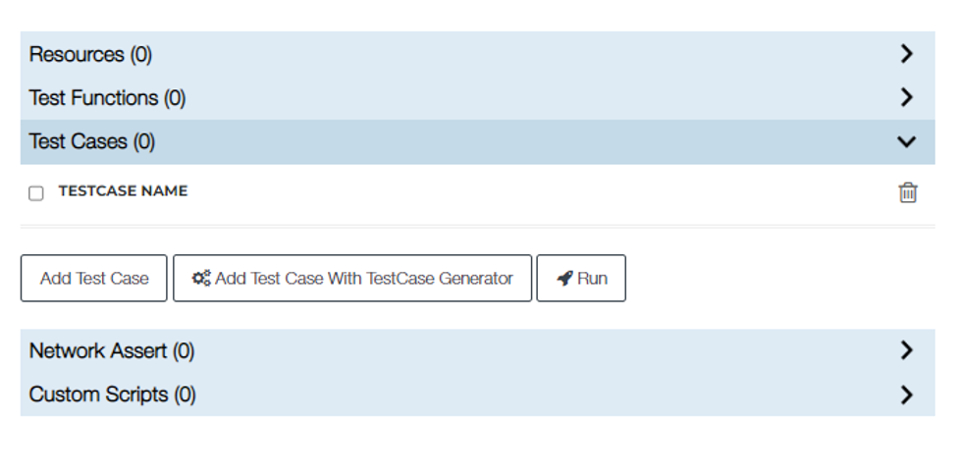
Task: Collapse Test Cases using the down chevron
Action: pyautogui.click(x=906, y=142)
